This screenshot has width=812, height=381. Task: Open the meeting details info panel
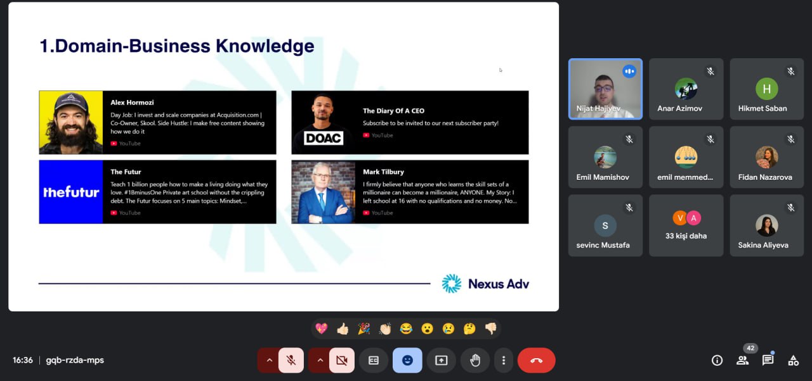[x=717, y=360]
